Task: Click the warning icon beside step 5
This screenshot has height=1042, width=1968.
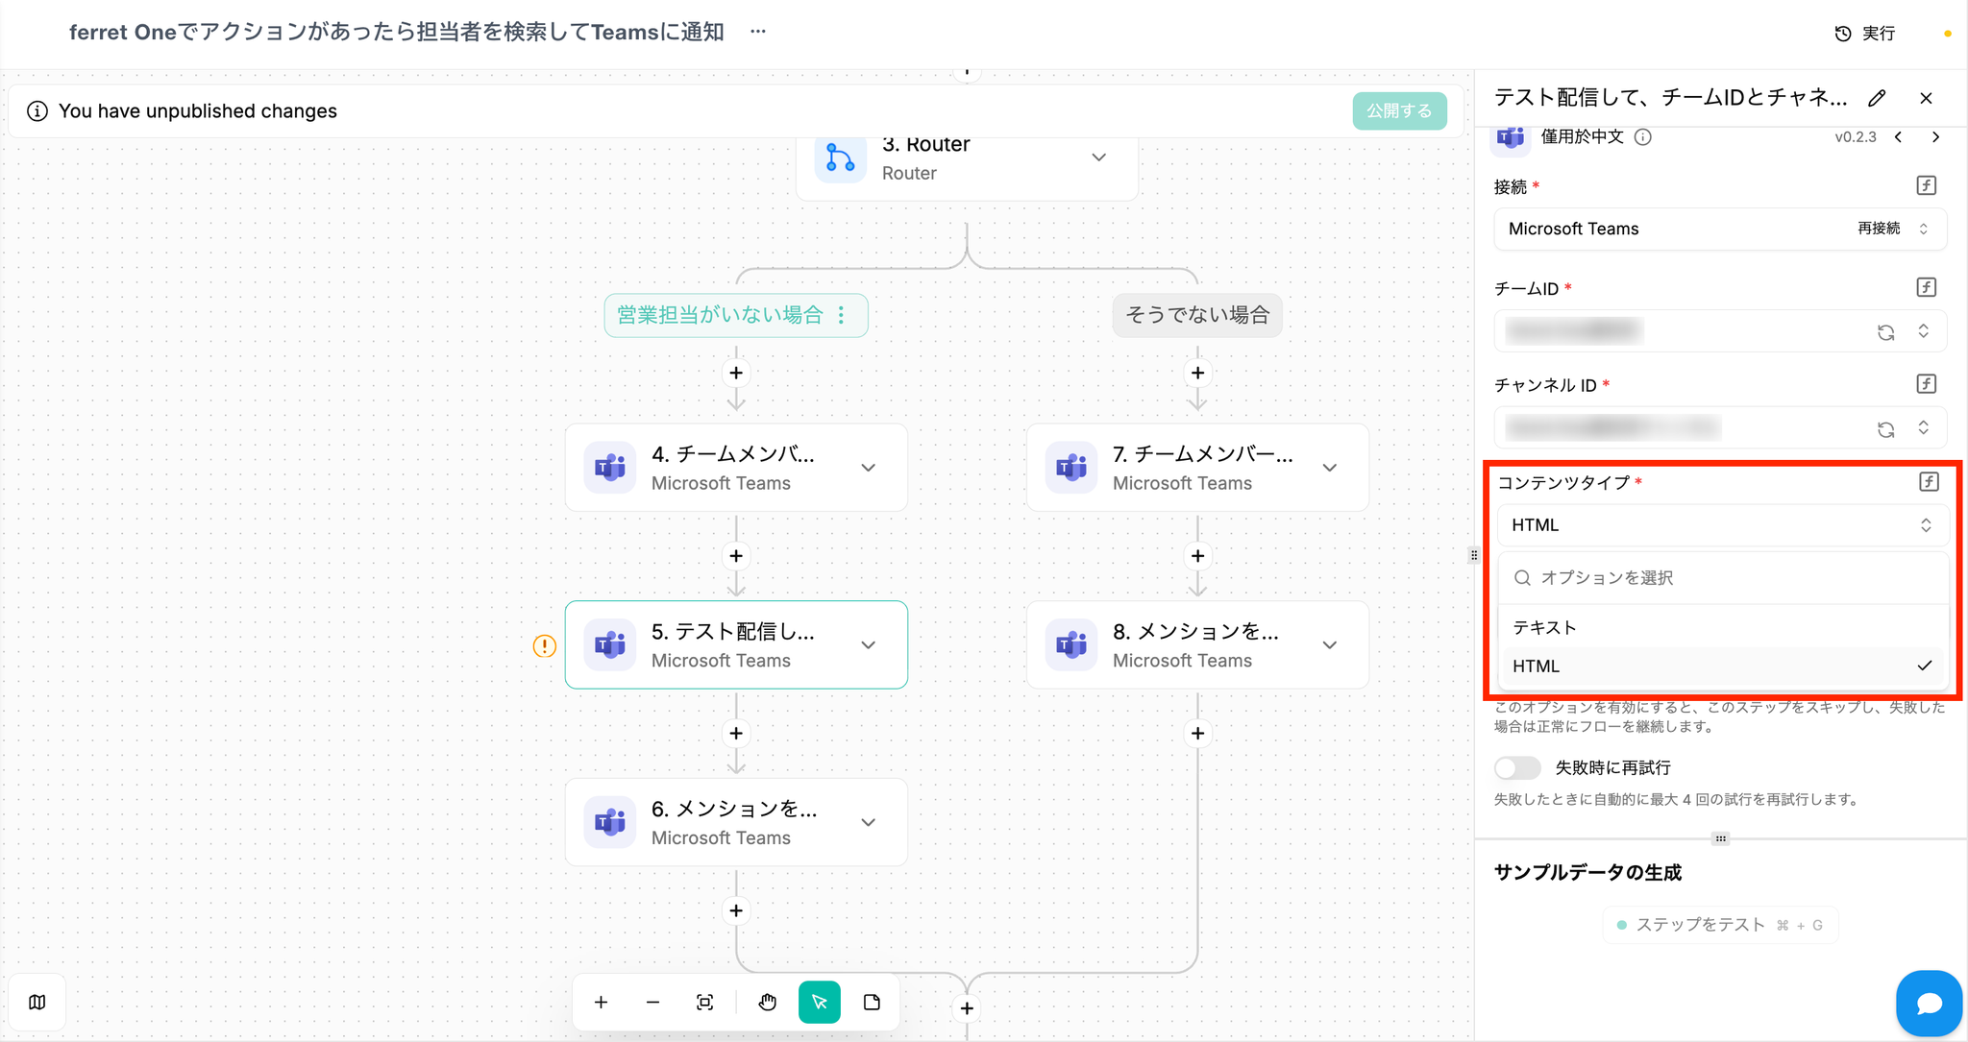Action: coord(545,646)
